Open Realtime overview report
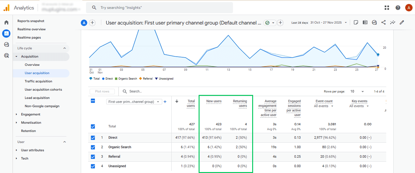Image resolution: width=415 pixels, height=173 pixels. tap(32, 29)
